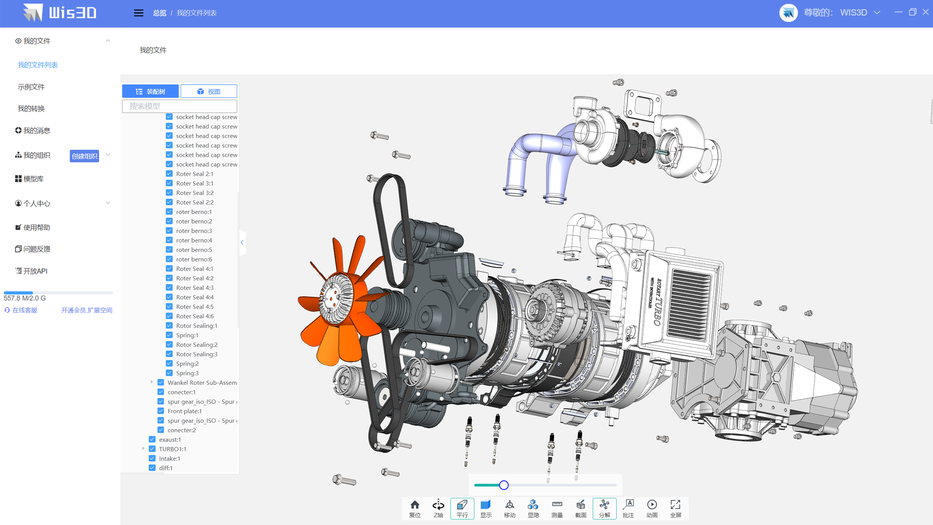Click the 搜索模型 search field
The width and height of the screenshot is (933, 525).
[179, 106]
